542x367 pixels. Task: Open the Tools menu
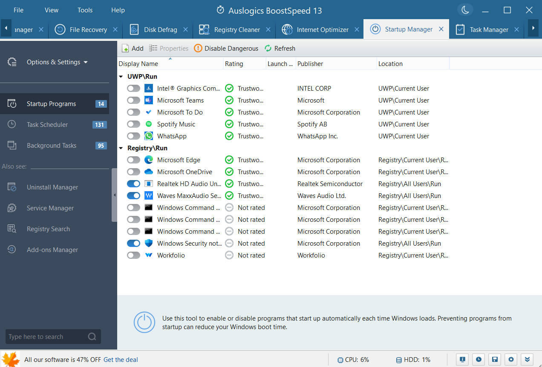tap(85, 10)
